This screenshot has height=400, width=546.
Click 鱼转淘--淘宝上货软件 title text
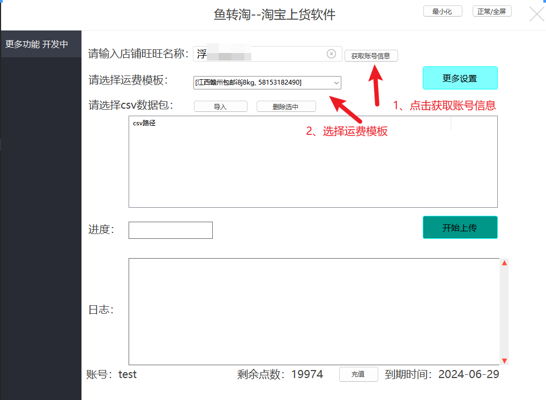(x=275, y=14)
